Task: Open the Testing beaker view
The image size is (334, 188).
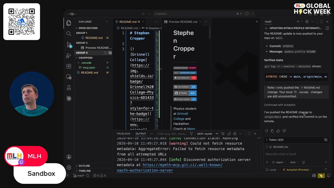Action: (x=69, y=88)
